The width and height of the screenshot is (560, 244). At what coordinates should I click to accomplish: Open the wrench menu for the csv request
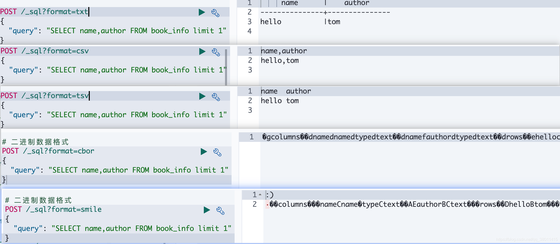pos(216,52)
